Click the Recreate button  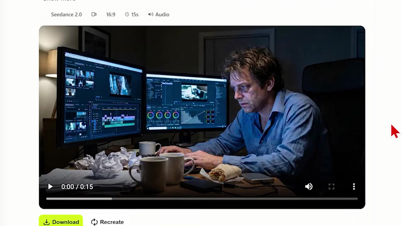pyautogui.click(x=107, y=222)
